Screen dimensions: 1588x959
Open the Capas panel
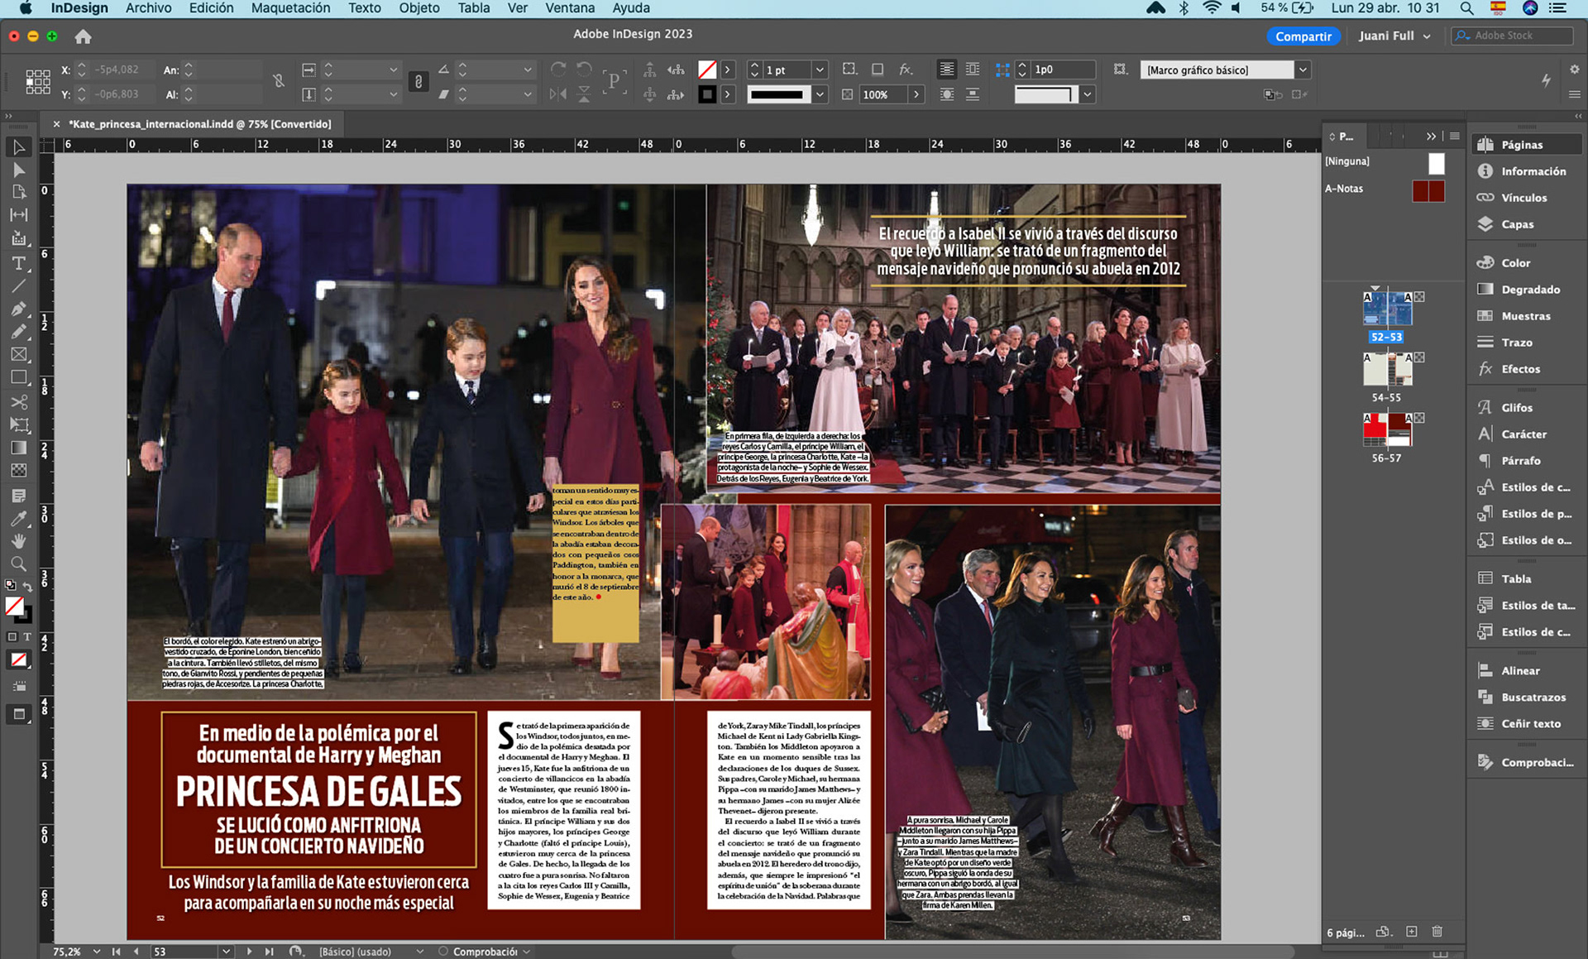1517,224
